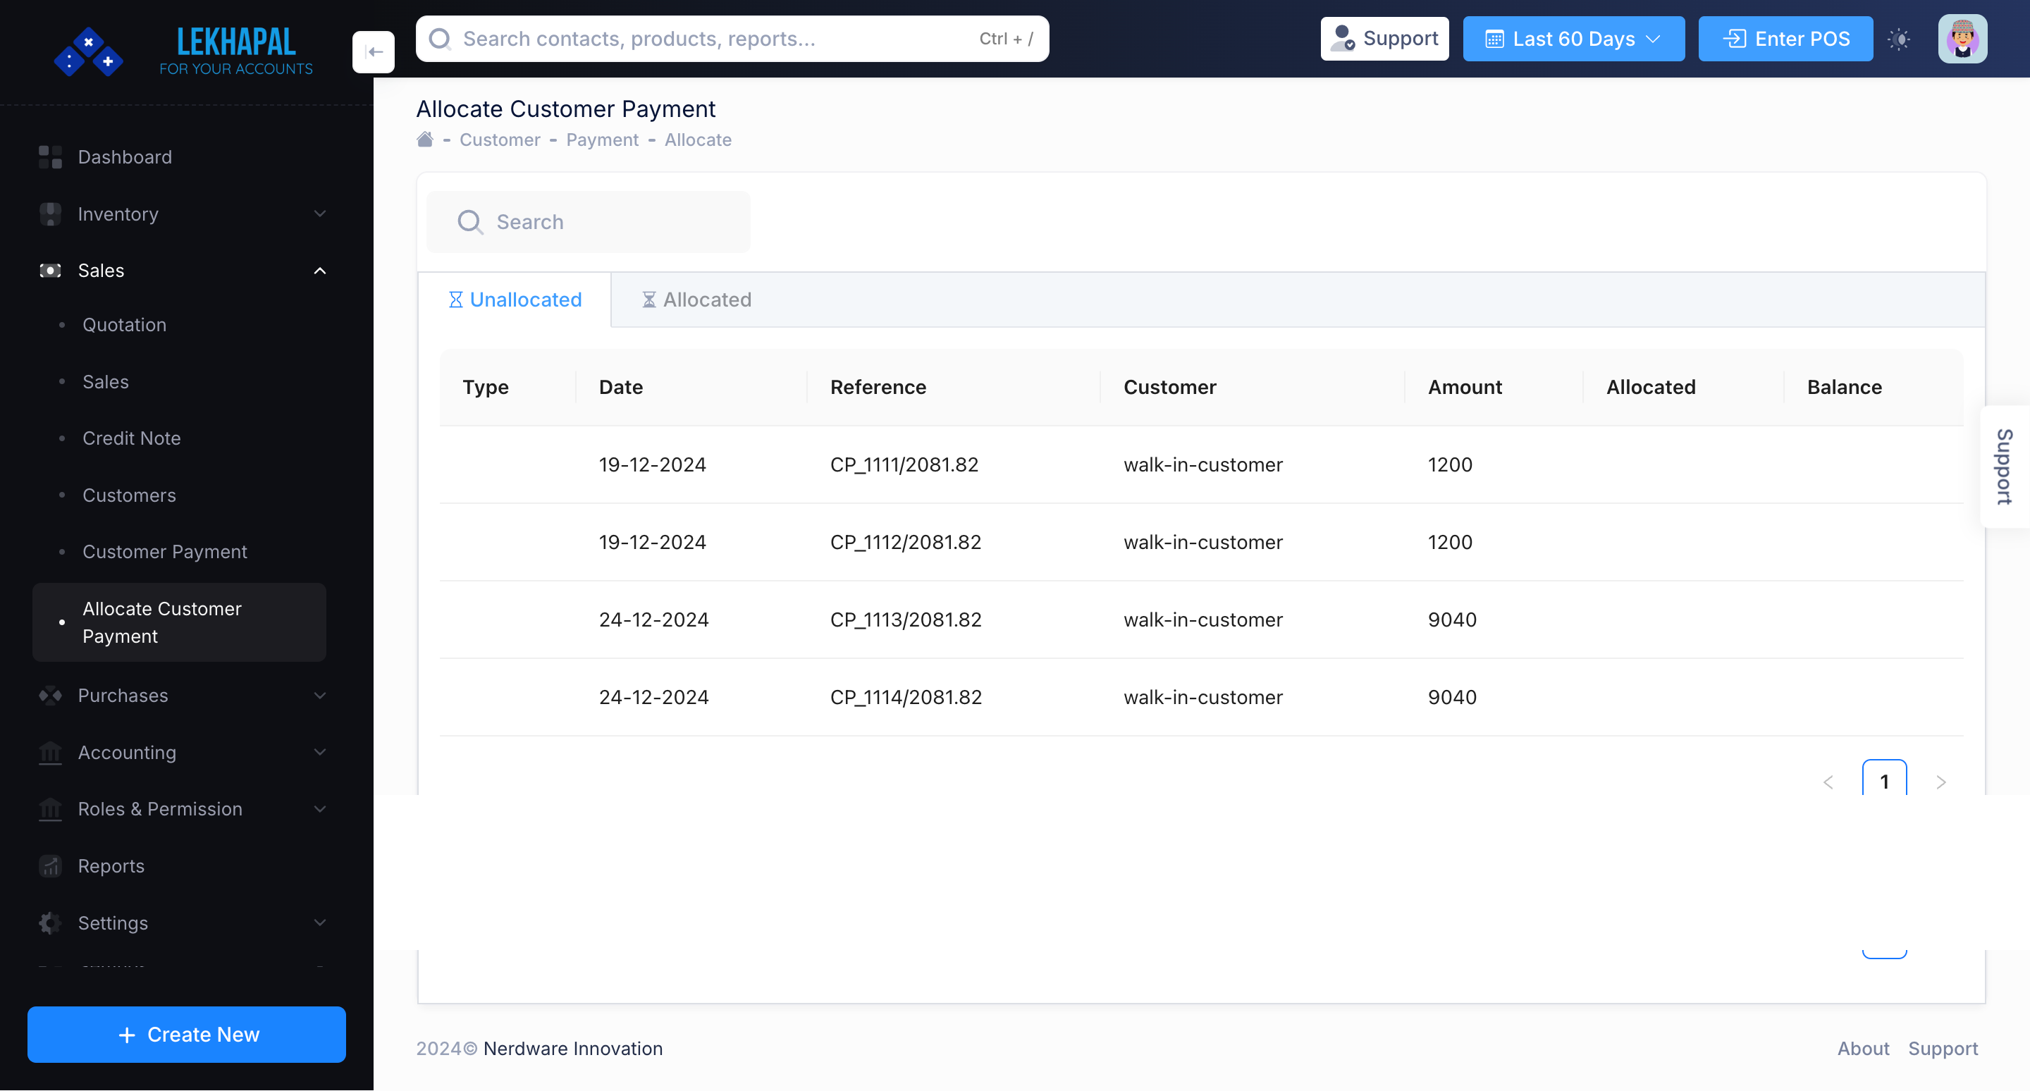Toggle light/dark theme with the sun icon

[x=1899, y=38]
